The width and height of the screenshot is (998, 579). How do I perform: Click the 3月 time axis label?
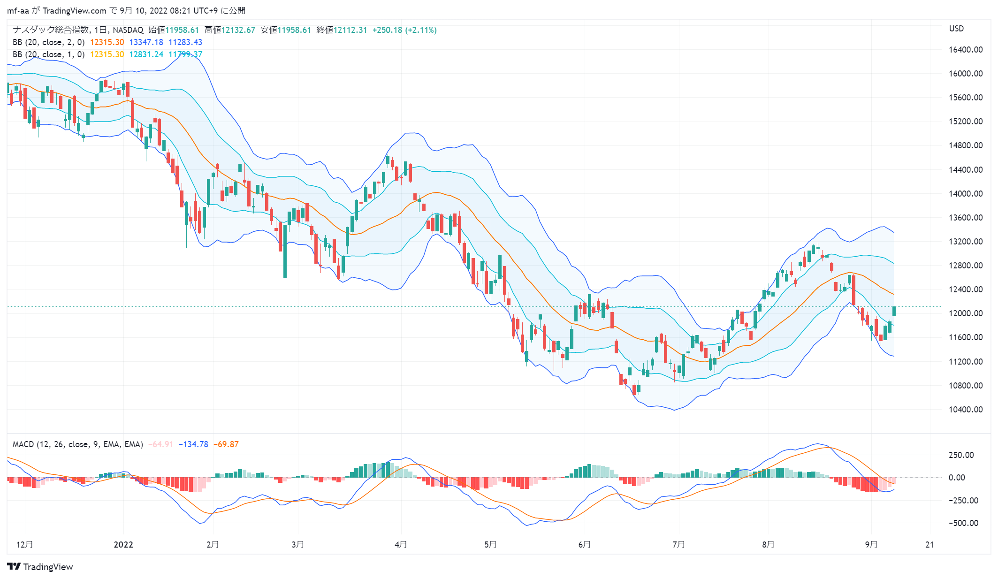[x=297, y=545]
